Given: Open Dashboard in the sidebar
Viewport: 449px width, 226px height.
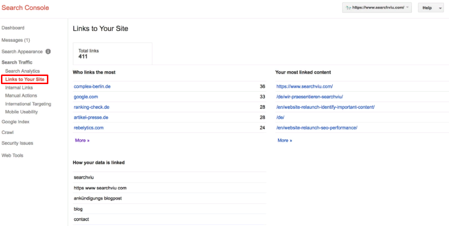Looking at the screenshot, I should (x=13, y=28).
